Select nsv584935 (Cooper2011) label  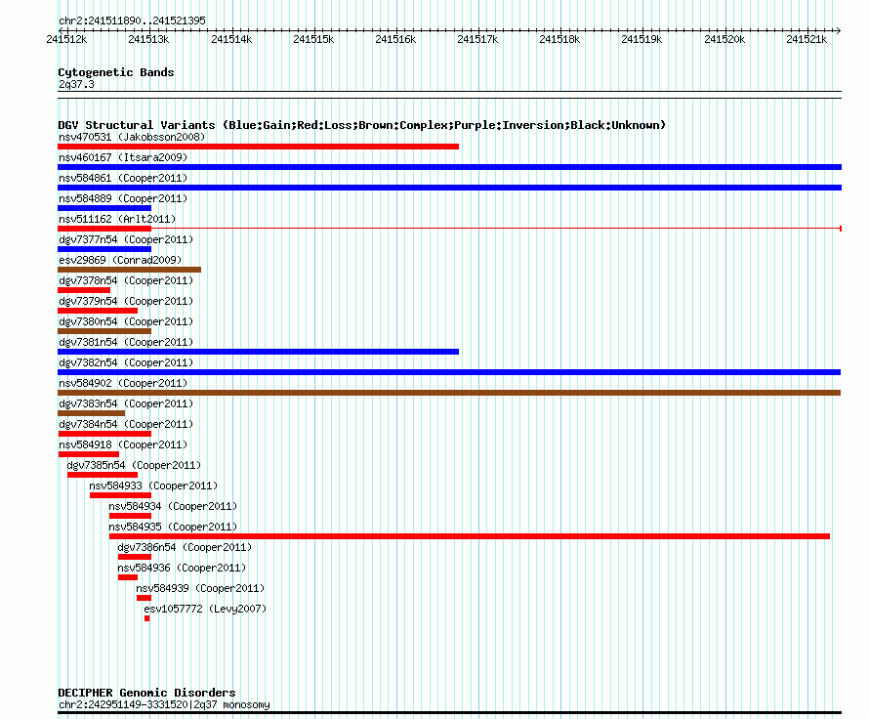(x=173, y=527)
